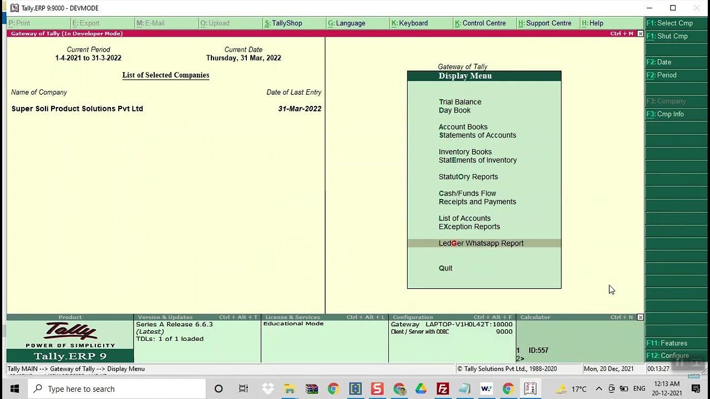Show hidden system tray icons
Screen dimensions: 710x399
599,389
